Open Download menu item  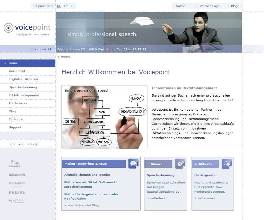[28, 119]
